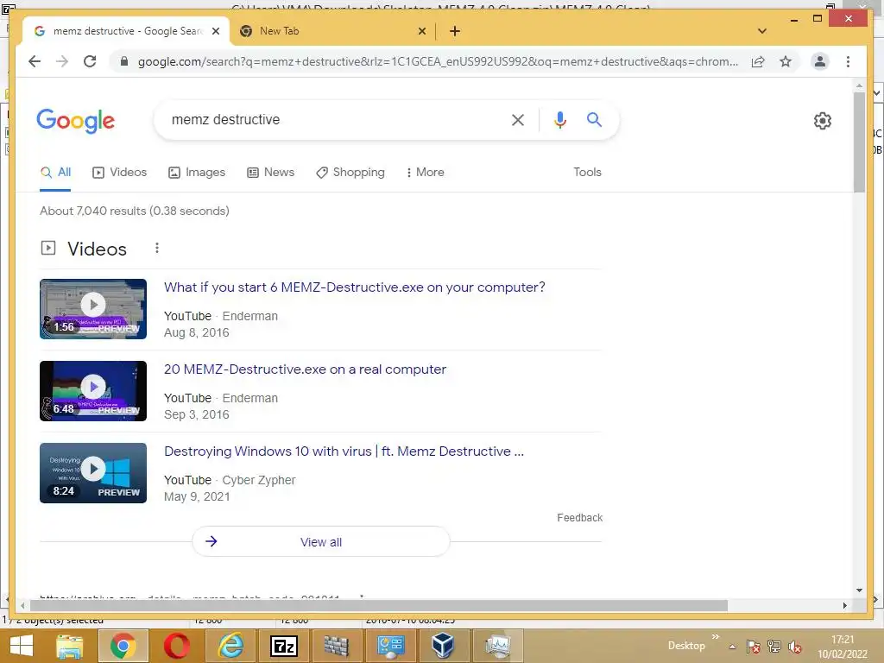The image size is (884, 663).
Task: Switch to the Videos results tab
Action: (x=119, y=173)
